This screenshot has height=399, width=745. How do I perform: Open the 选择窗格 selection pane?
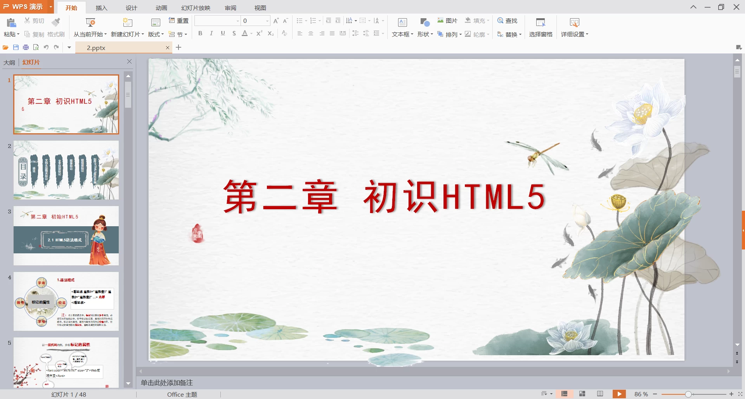541,27
